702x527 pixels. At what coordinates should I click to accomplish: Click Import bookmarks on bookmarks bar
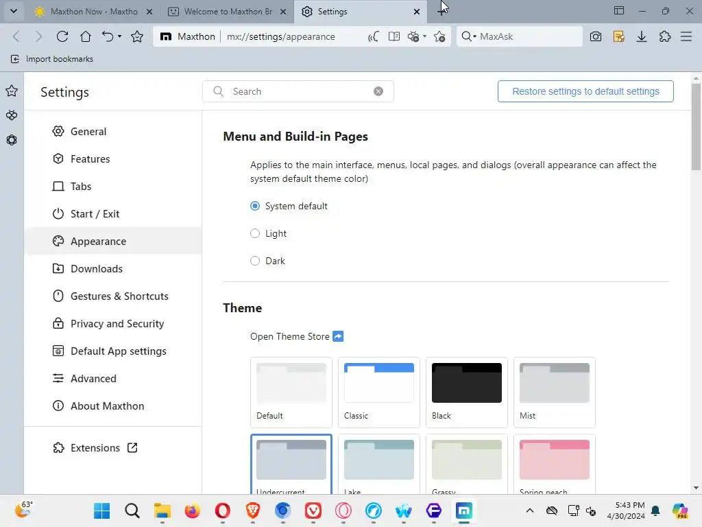(x=52, y=59)
